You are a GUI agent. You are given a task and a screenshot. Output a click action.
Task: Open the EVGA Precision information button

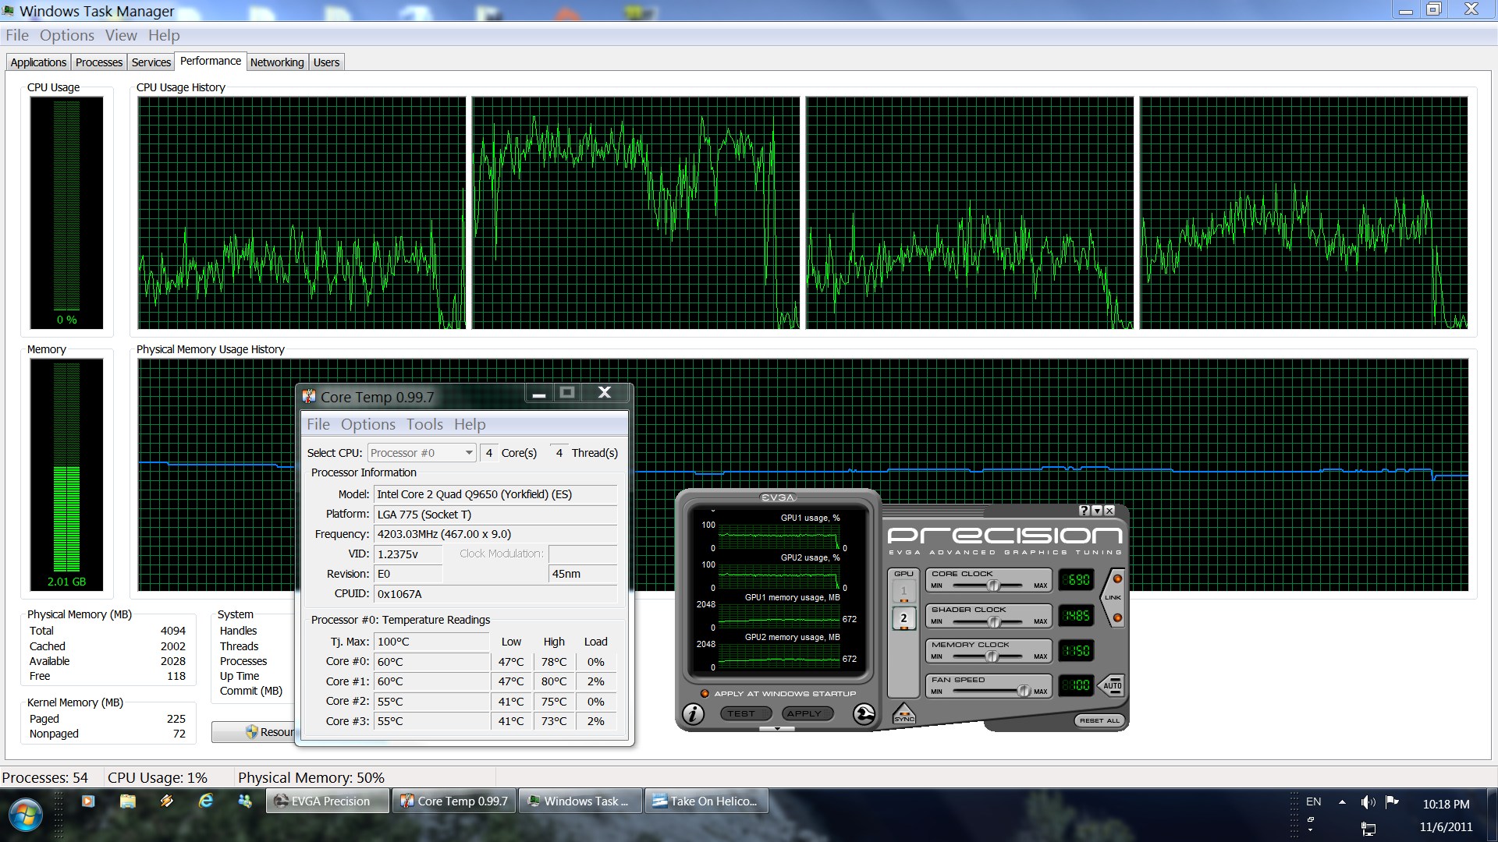click(x=693, y=713)
